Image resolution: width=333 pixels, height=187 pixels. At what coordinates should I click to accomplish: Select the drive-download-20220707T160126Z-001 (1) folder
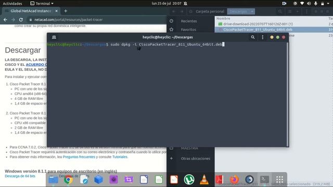(x=258, y=24)
